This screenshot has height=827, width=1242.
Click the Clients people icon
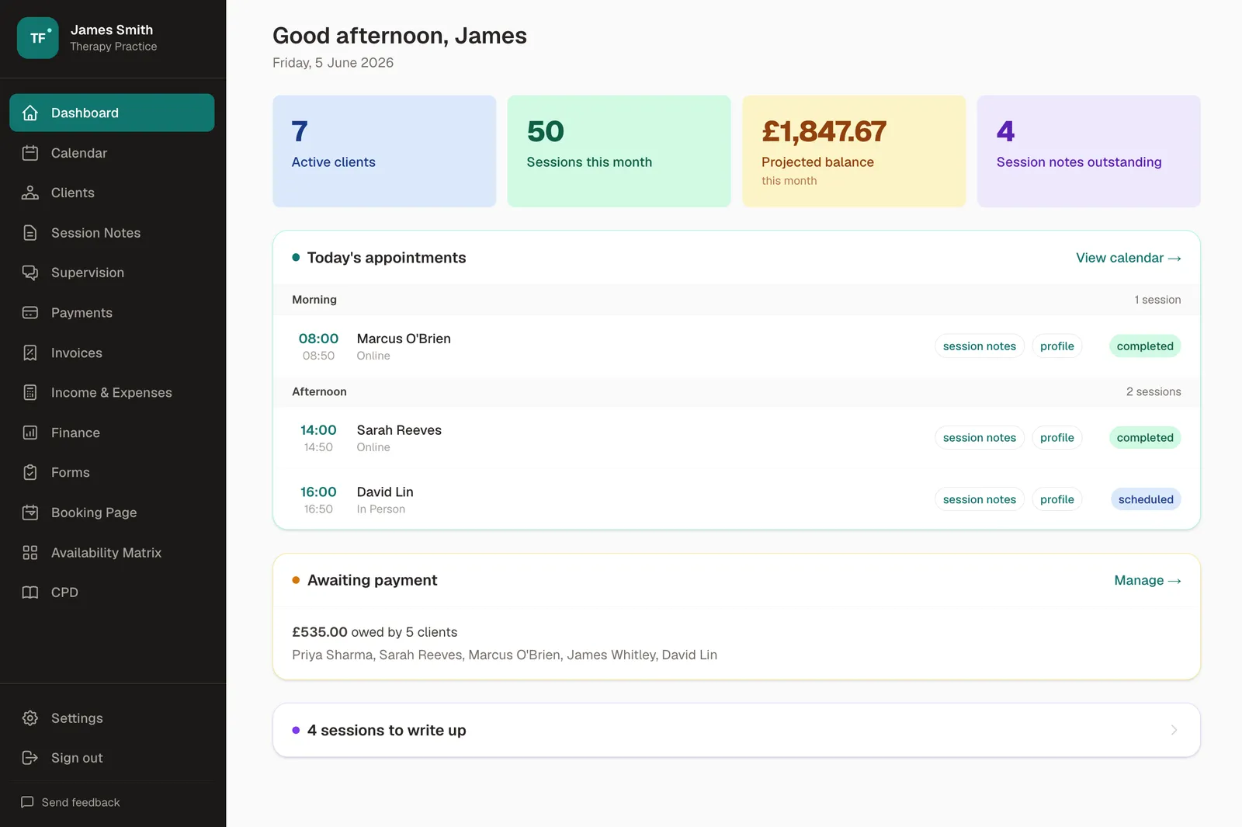tap(30, 193)
